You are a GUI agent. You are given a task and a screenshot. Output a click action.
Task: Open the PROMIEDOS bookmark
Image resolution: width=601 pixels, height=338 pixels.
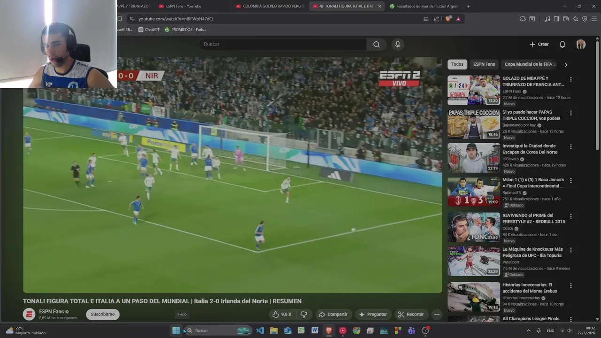[x=185, y=30]
